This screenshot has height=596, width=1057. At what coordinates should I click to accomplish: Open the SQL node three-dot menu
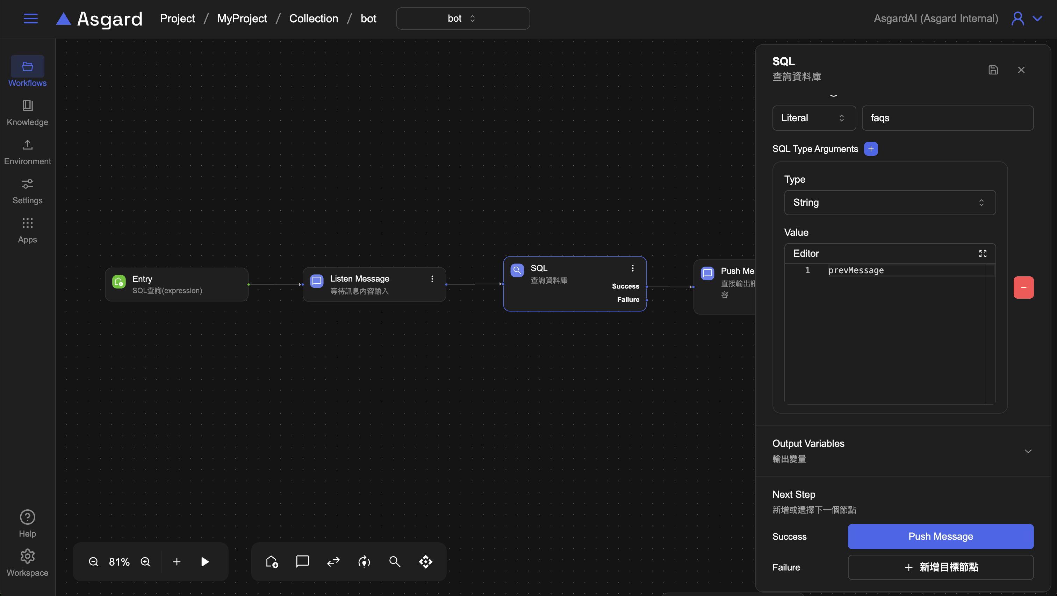(633, 268)
